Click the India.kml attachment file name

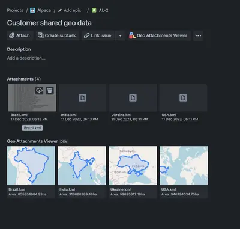[68, 115]
